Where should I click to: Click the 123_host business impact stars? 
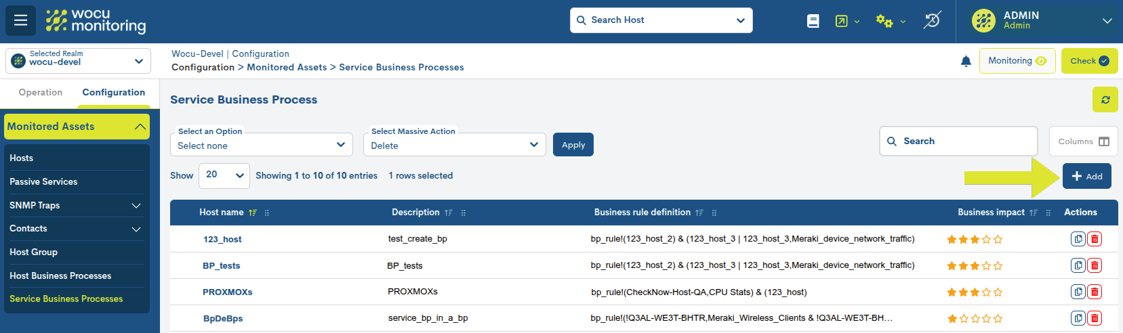[x=975, y=239]
